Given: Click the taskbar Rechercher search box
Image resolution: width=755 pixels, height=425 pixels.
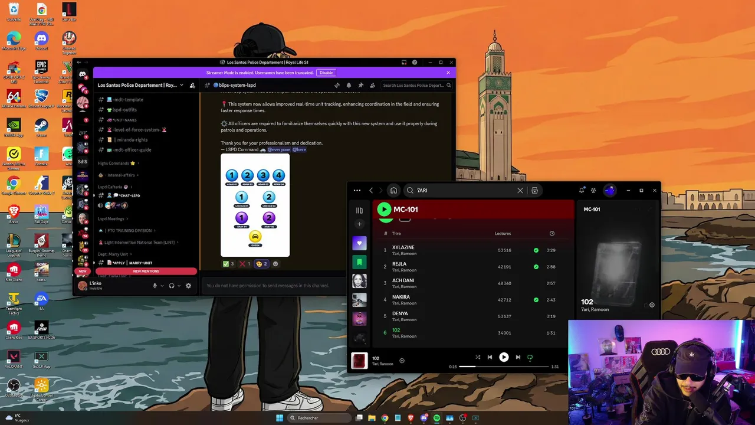Looking at the screenshot, I should point(318,418).
